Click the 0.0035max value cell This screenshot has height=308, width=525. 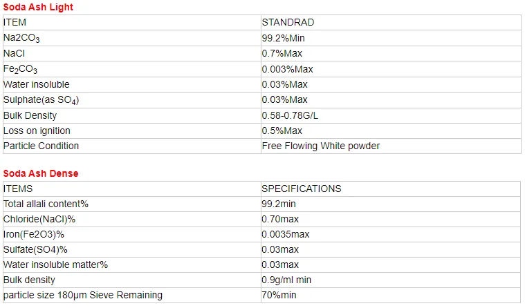point(285,234)
